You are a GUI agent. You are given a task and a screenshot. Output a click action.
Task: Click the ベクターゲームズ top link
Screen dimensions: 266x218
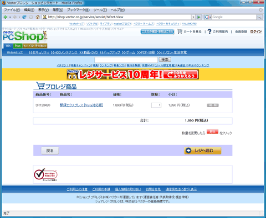(144, 24)
